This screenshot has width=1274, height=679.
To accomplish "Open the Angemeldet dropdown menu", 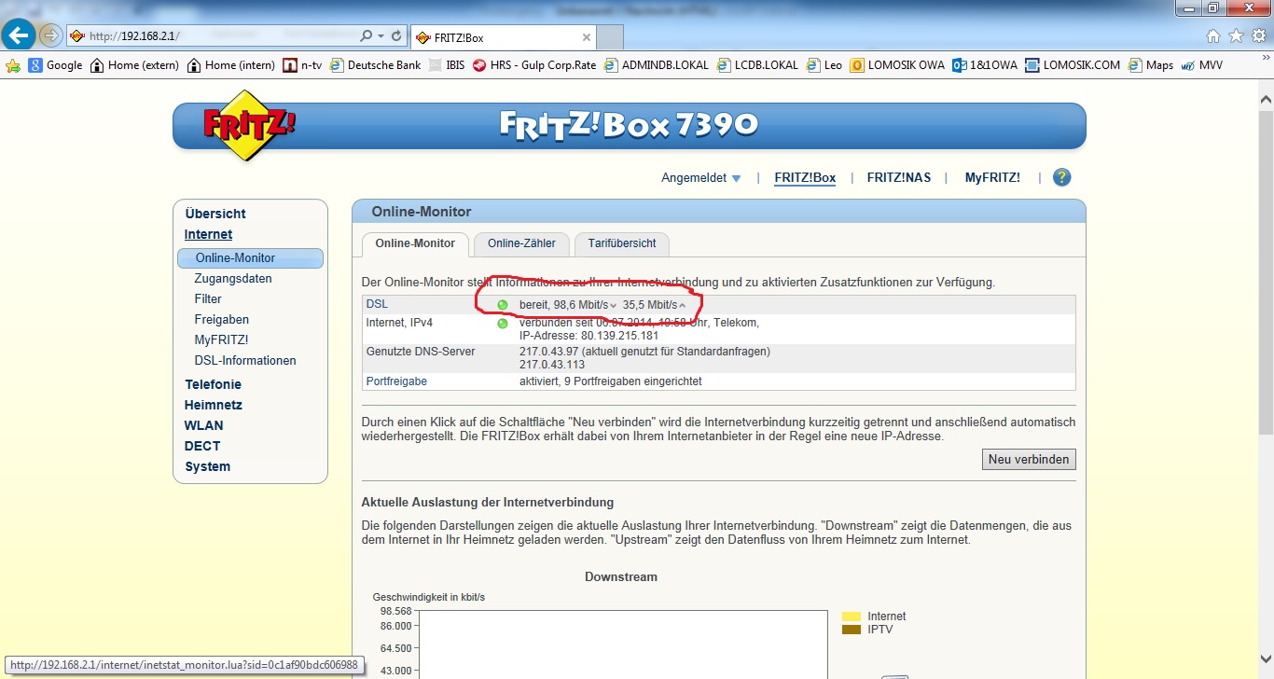I will (x=701, y=177).
